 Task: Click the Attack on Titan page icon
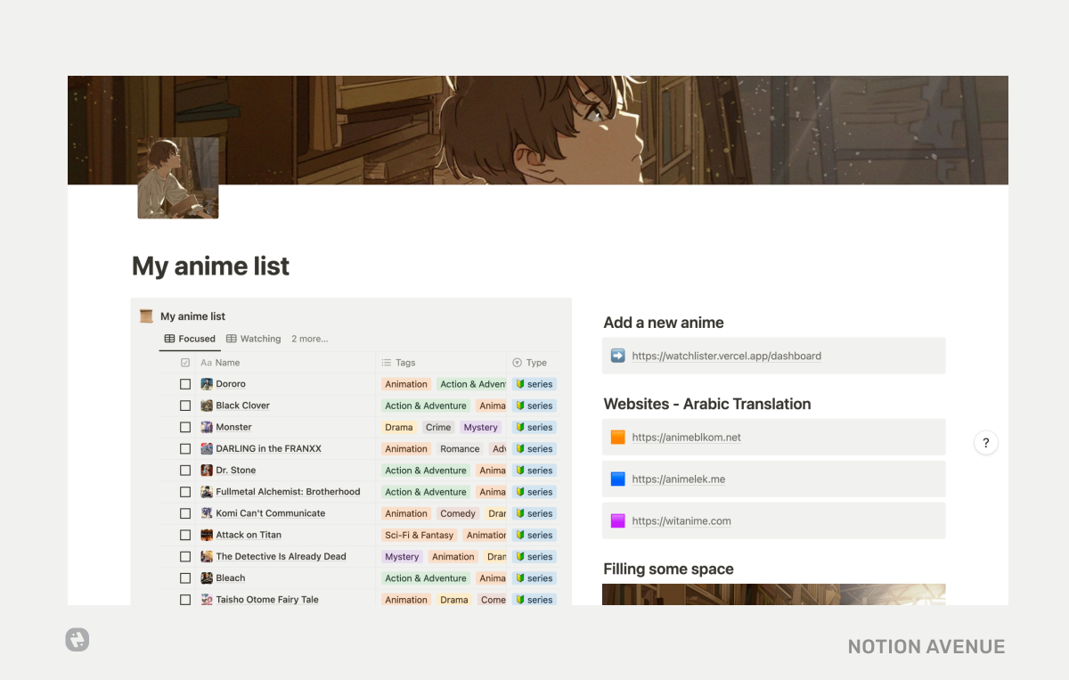[207, 535]
